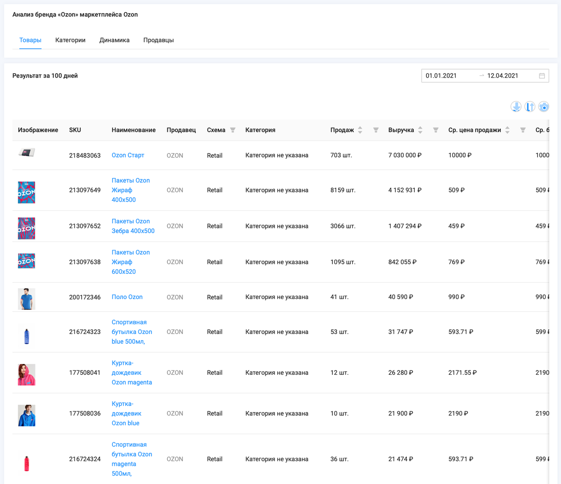
Task: Open Пакеты Ozon Жираф 600x520 link
Action: 131,262
